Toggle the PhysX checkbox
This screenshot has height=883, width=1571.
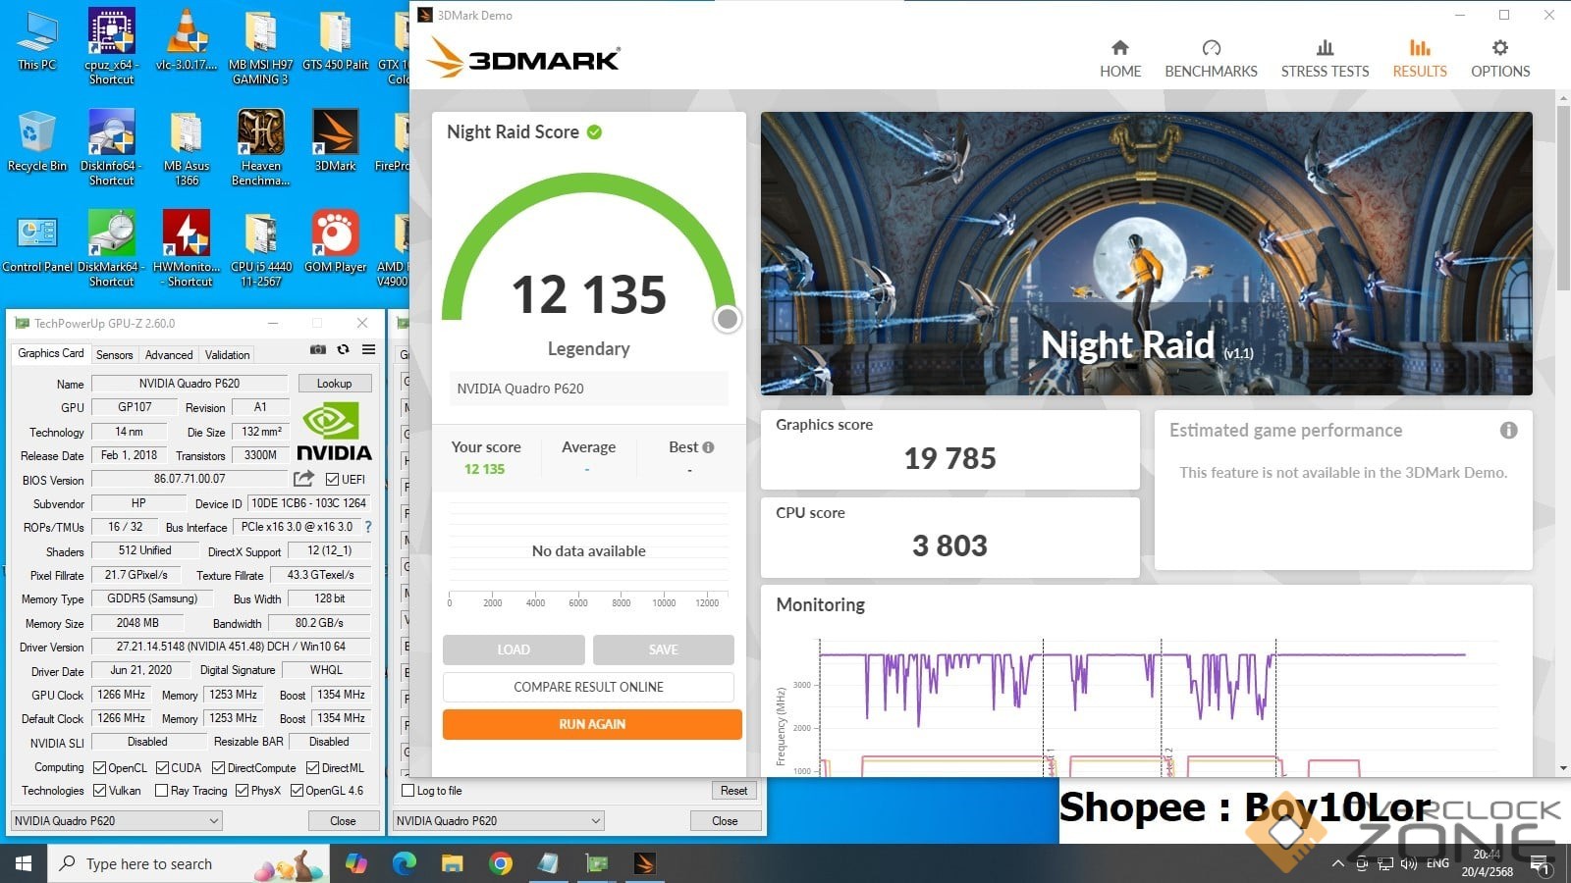[242, 791]
